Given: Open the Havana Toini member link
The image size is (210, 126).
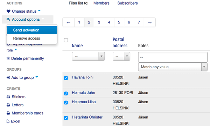Looking at the screenshot, I should click(x=83, y=77).
